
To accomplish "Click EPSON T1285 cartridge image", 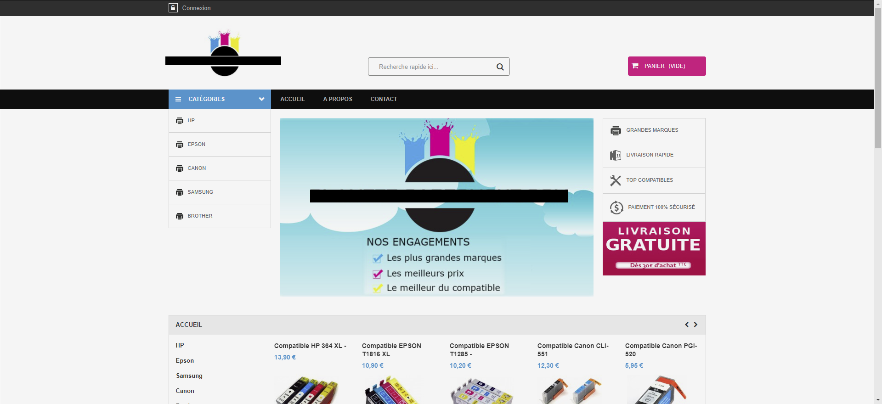I will 481,390.
